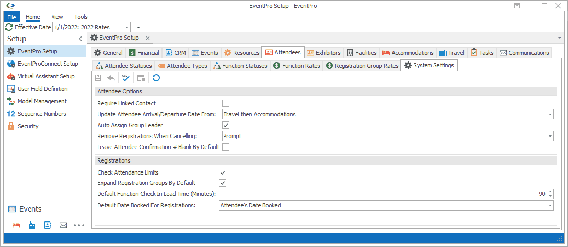The image size is (568, 247).
Task: Uncheck Expand Registration Groups By Default
Action: (x=223, y=183)
